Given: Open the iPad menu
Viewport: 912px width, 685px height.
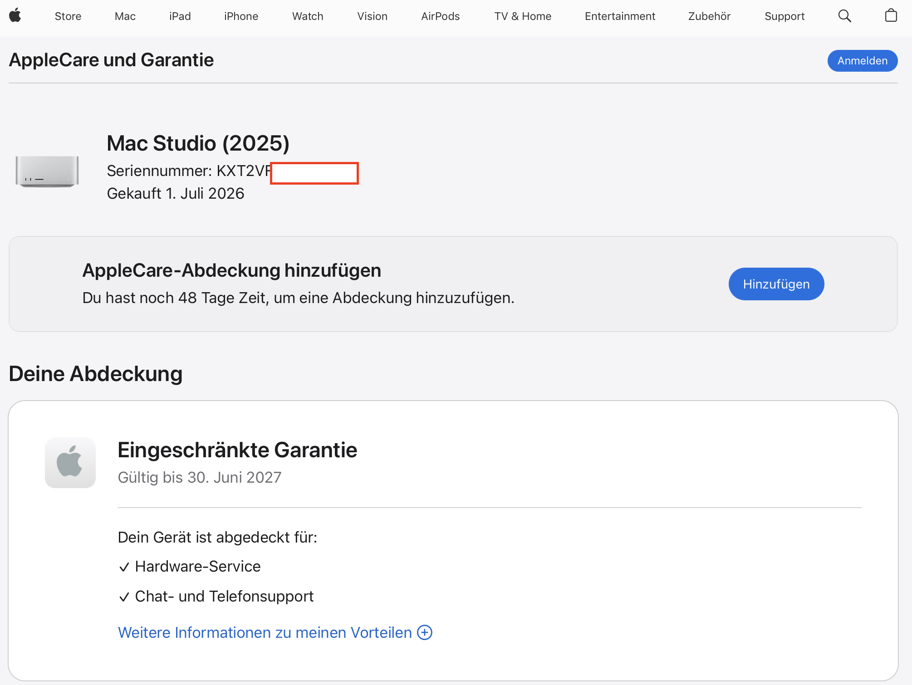Looking at the screenshot, I should point(180,16).
